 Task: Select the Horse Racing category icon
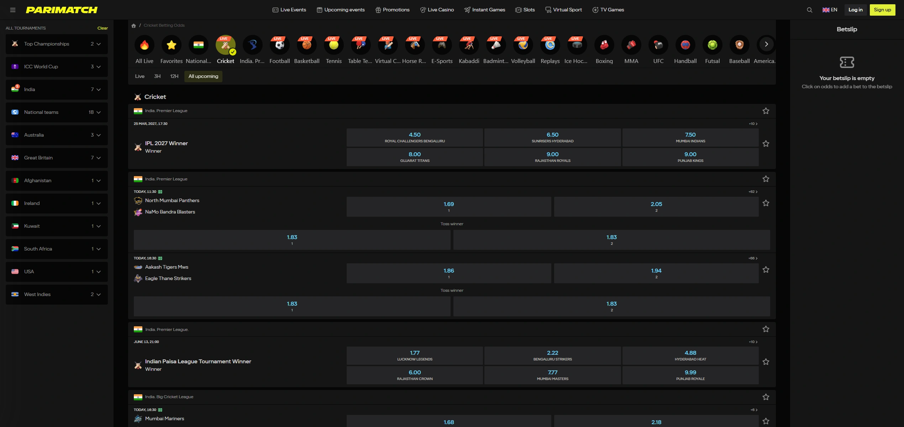tap(415, 45)
